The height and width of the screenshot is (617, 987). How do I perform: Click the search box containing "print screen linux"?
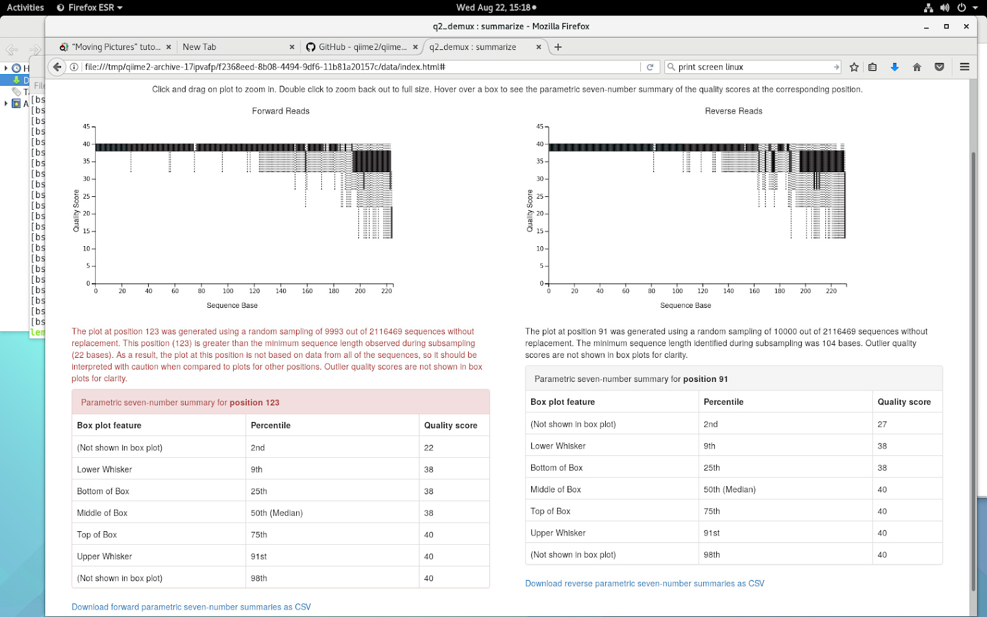pyautogui.click(x=754, y=67)
